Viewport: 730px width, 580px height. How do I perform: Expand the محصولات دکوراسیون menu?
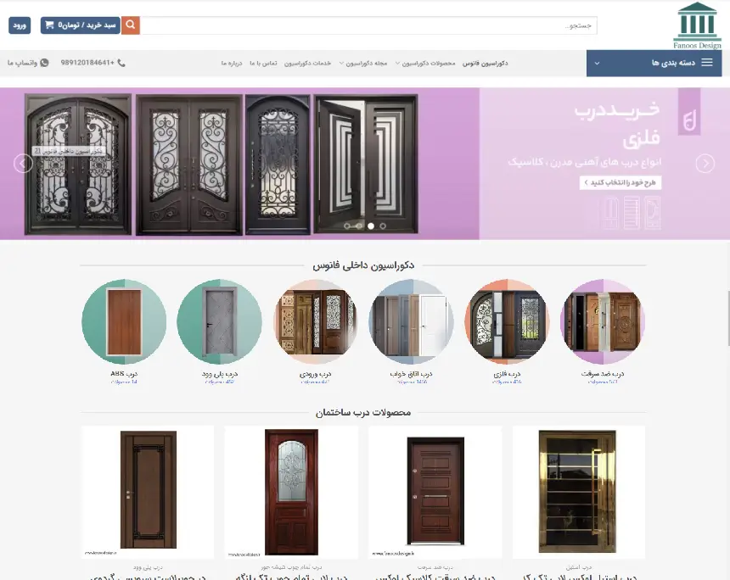[425, 64]
